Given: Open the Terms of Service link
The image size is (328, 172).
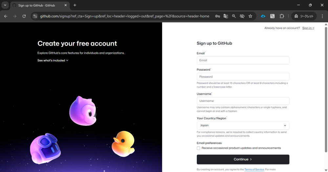Looking at the screenshot, I should tap(254, 169).
